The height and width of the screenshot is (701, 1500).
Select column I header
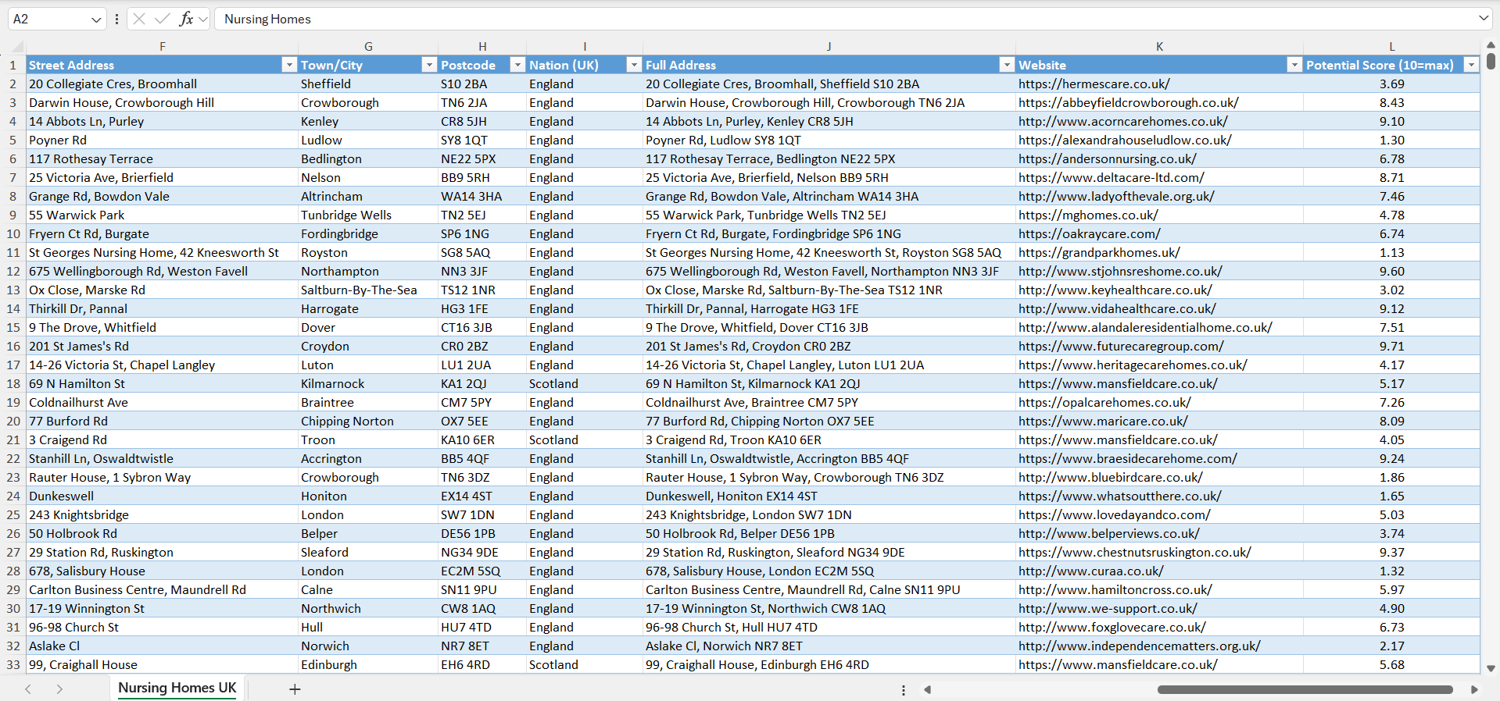(585, 47)
